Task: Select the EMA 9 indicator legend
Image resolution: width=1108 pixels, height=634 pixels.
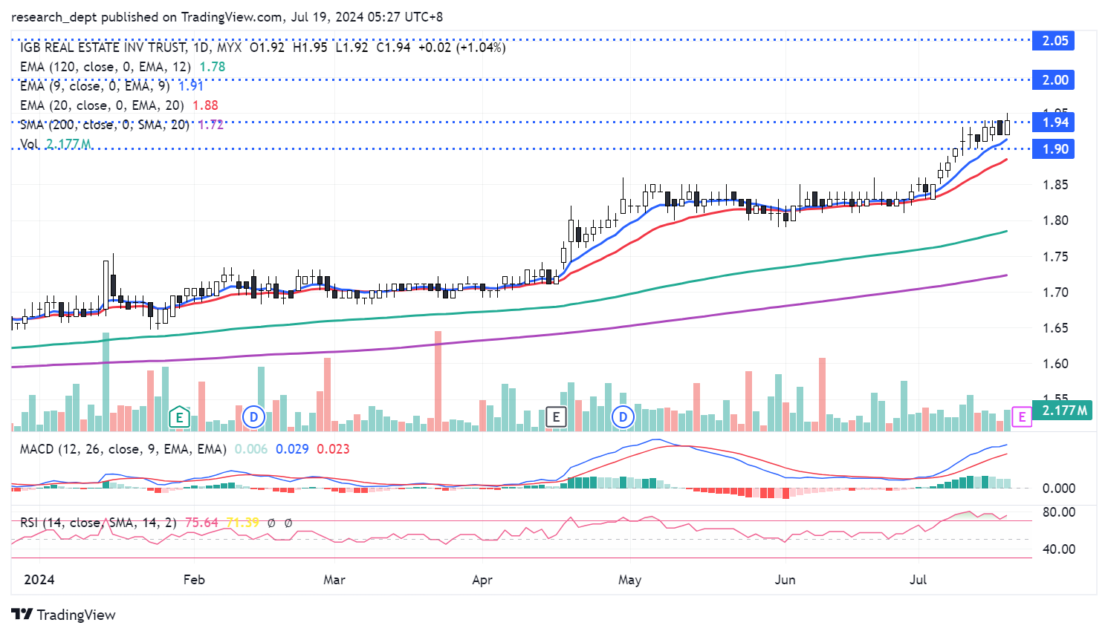Action: [94, 86]
